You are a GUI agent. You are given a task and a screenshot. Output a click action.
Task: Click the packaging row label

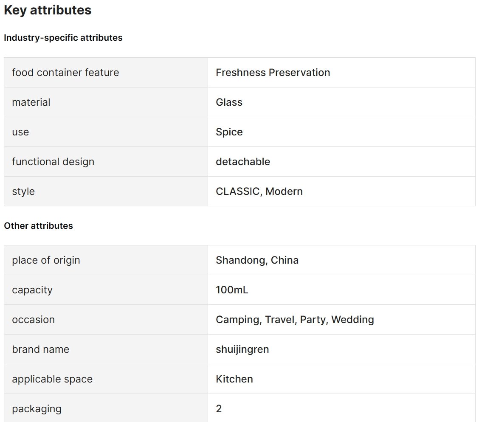pyautogui.click(x=37, y=408)
